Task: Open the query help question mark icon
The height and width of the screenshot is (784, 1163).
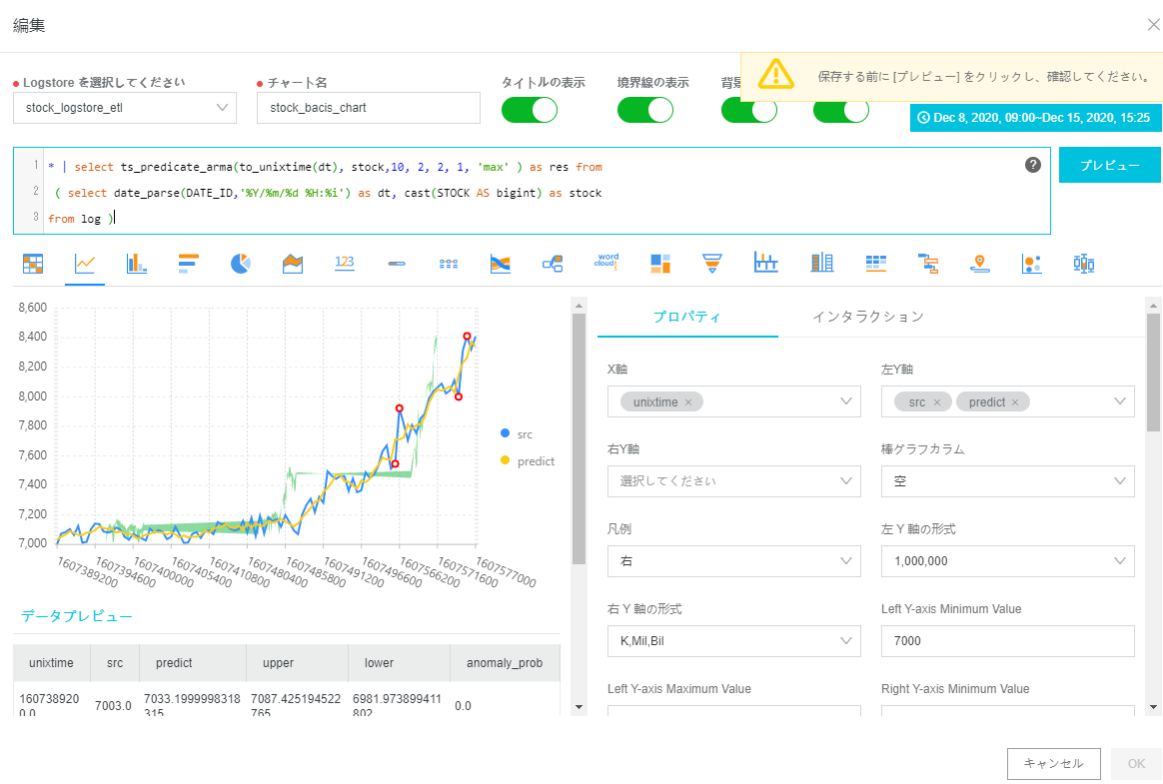Action: [x=1032, y=165]
